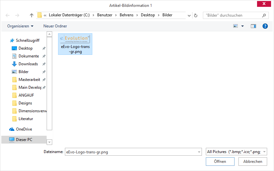
Task: Expand chevron after Behrens breadcrumb
Action: pos(137,15)
